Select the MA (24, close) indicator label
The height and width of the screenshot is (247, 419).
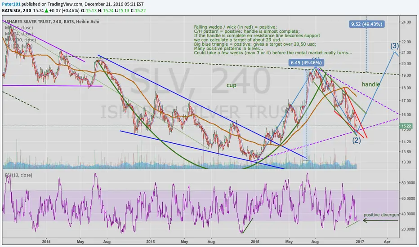pos(19,34)
